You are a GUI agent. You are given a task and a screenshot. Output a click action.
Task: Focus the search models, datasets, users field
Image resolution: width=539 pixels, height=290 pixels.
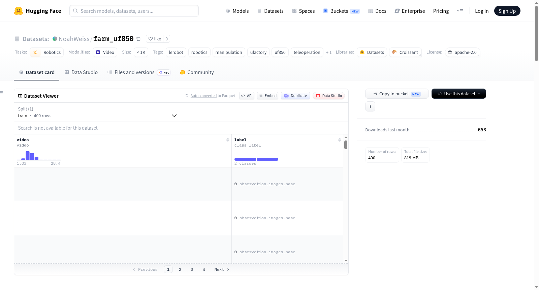click(134, 11)
